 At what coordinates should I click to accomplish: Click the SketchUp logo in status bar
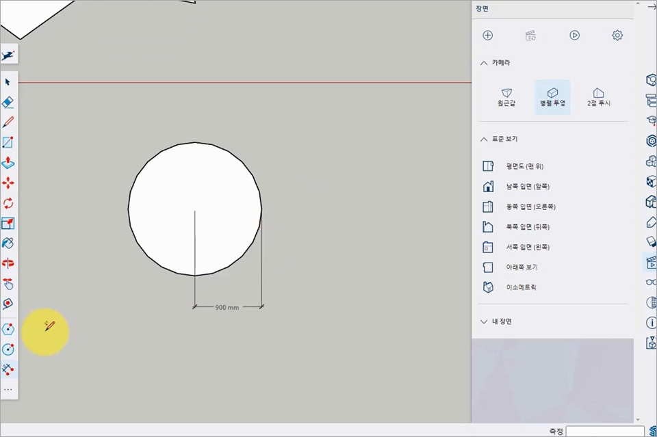tap(653, 431)
